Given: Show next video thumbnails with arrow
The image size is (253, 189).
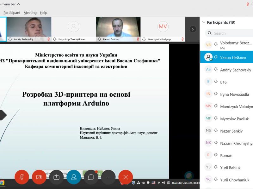Looking at the screenshot, I should click(193, 29).
